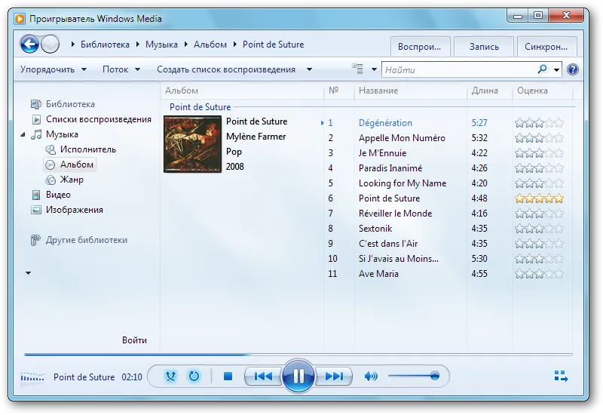The height and width of the screenshot is (415, 603).
Task: Click the Windows Media Player title bar icon
Action: tap(20, 18)
